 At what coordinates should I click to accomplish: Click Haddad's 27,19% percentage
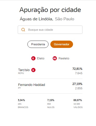[77, 84]
